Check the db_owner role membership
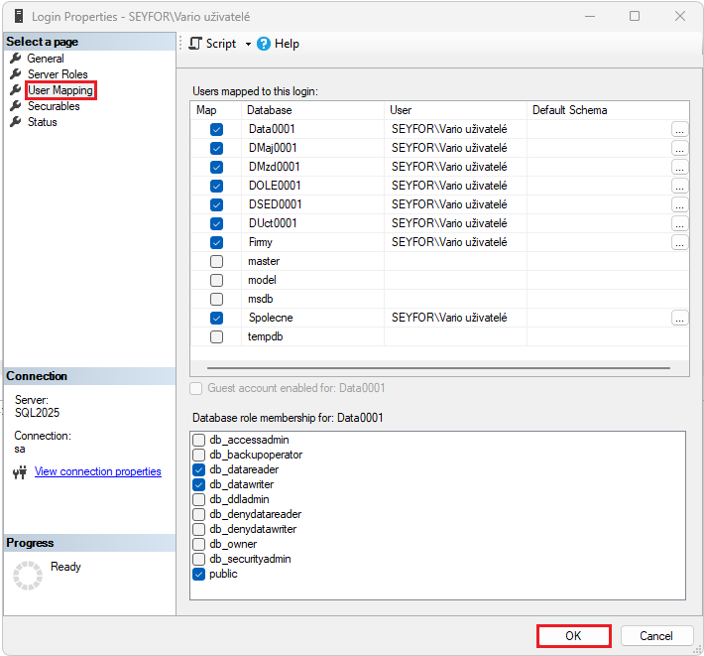Screen dimensions: 704x656 click(199, 544)
